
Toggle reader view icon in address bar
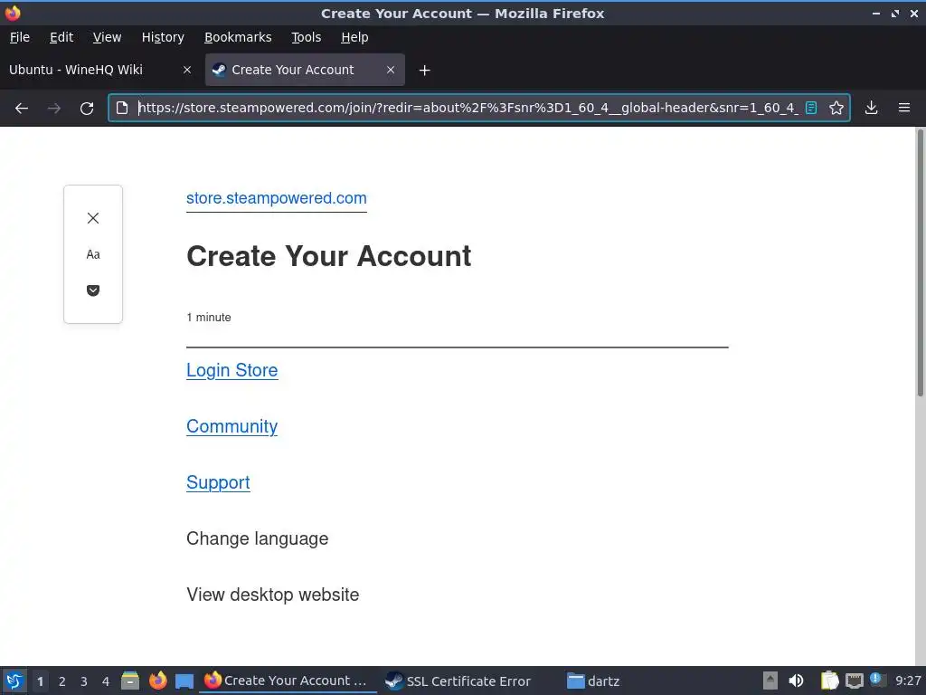811,108
